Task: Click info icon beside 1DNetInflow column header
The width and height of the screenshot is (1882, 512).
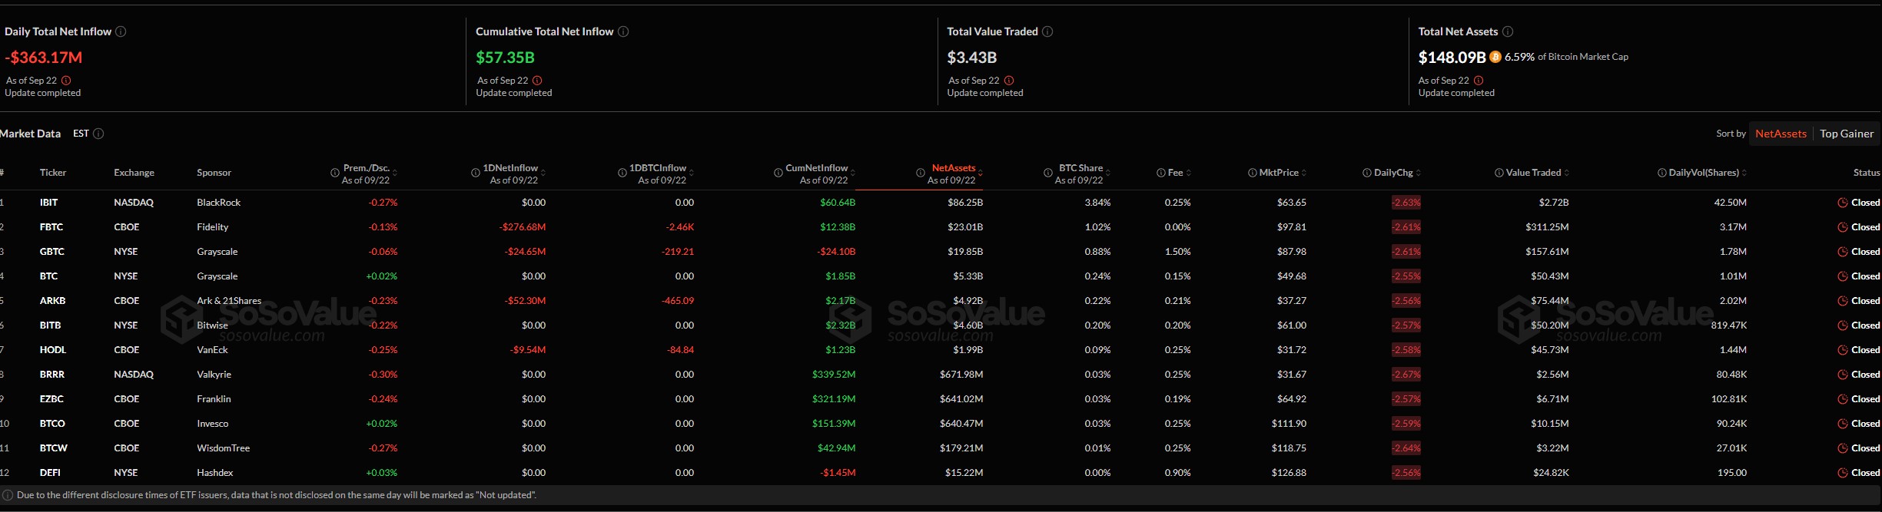Action: (x=476, y=173)
